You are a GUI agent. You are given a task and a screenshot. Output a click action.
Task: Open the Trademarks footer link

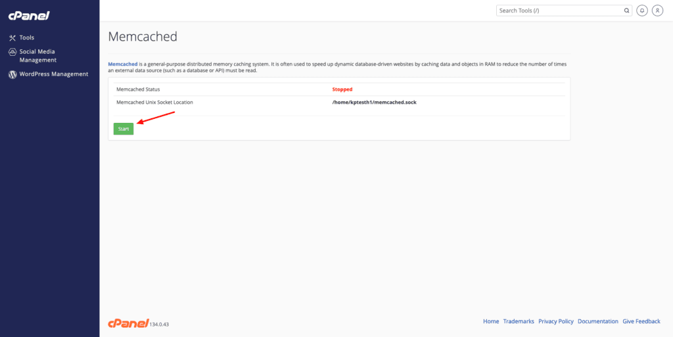pos(519,321)
